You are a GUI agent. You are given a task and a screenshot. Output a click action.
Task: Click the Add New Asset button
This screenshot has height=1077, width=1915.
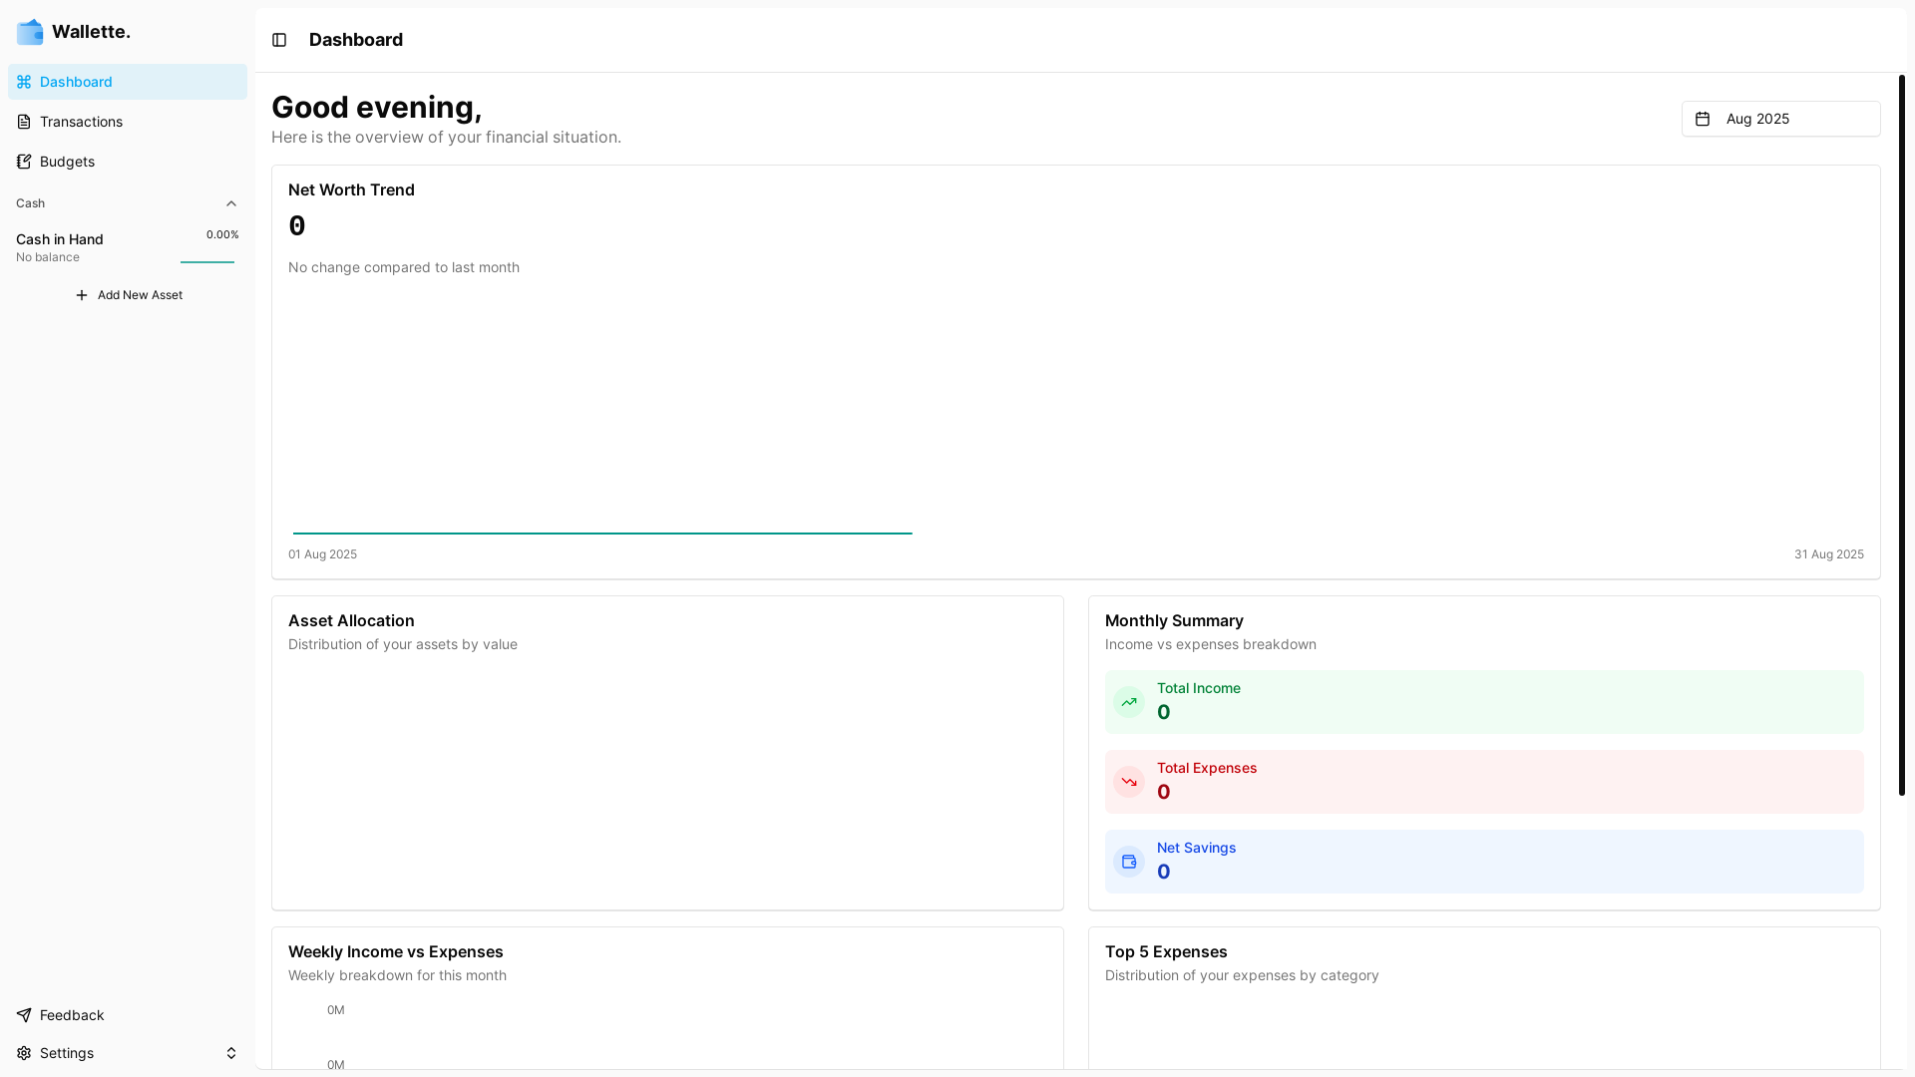[128, 295]
